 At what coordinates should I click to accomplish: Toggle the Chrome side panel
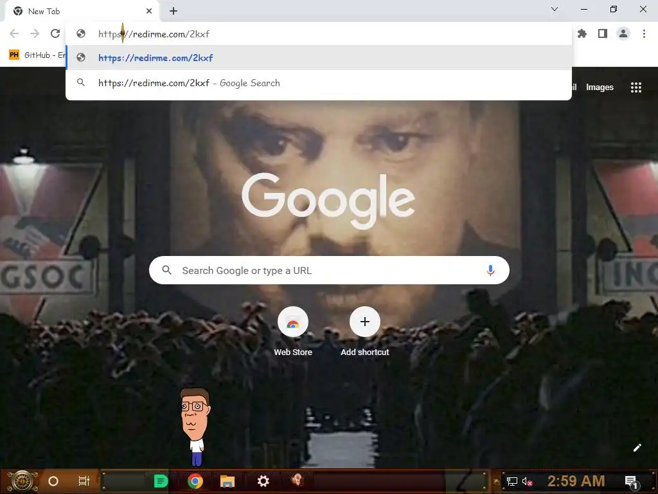click(x=603, y=33)
